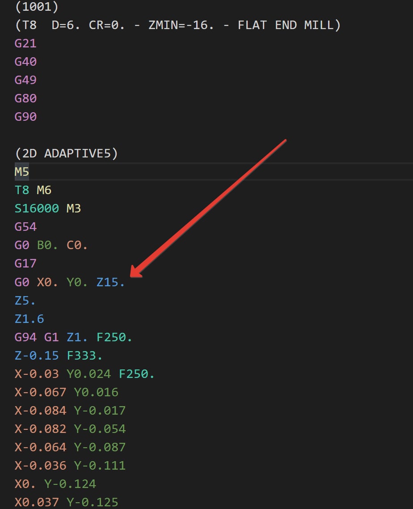
Task: Click the G49 command
Action: tap(25, 80)
